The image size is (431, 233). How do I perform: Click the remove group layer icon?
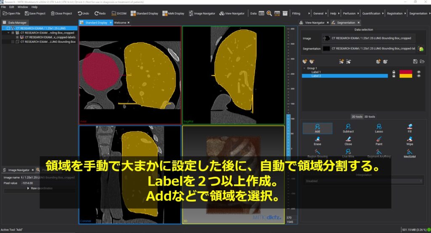click(386, 61)
